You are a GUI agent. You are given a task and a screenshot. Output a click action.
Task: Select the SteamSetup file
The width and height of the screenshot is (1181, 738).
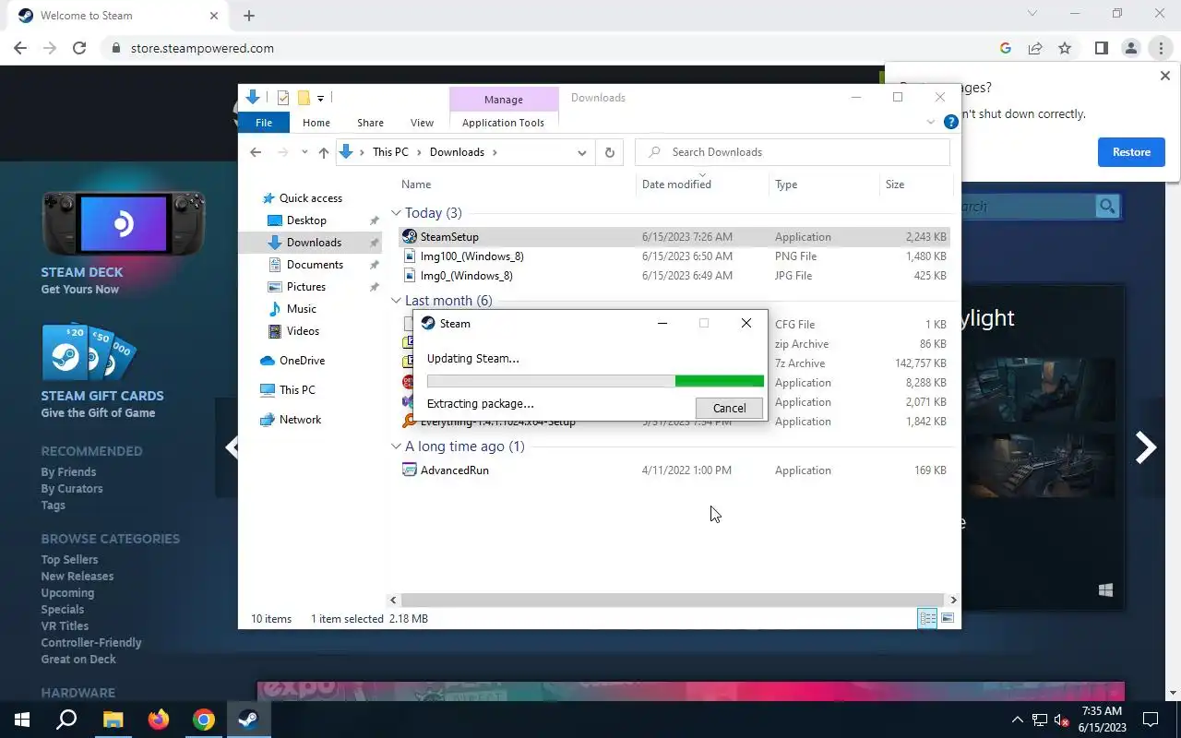tap(674, 237)
